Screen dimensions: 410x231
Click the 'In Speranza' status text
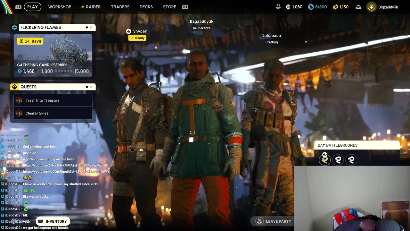pyautogui.click(x=202, y=28)
